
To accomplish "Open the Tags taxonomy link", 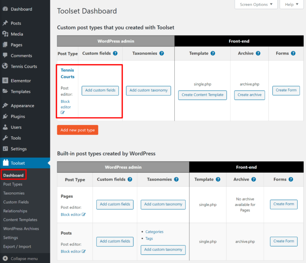I will coord(149,239).
